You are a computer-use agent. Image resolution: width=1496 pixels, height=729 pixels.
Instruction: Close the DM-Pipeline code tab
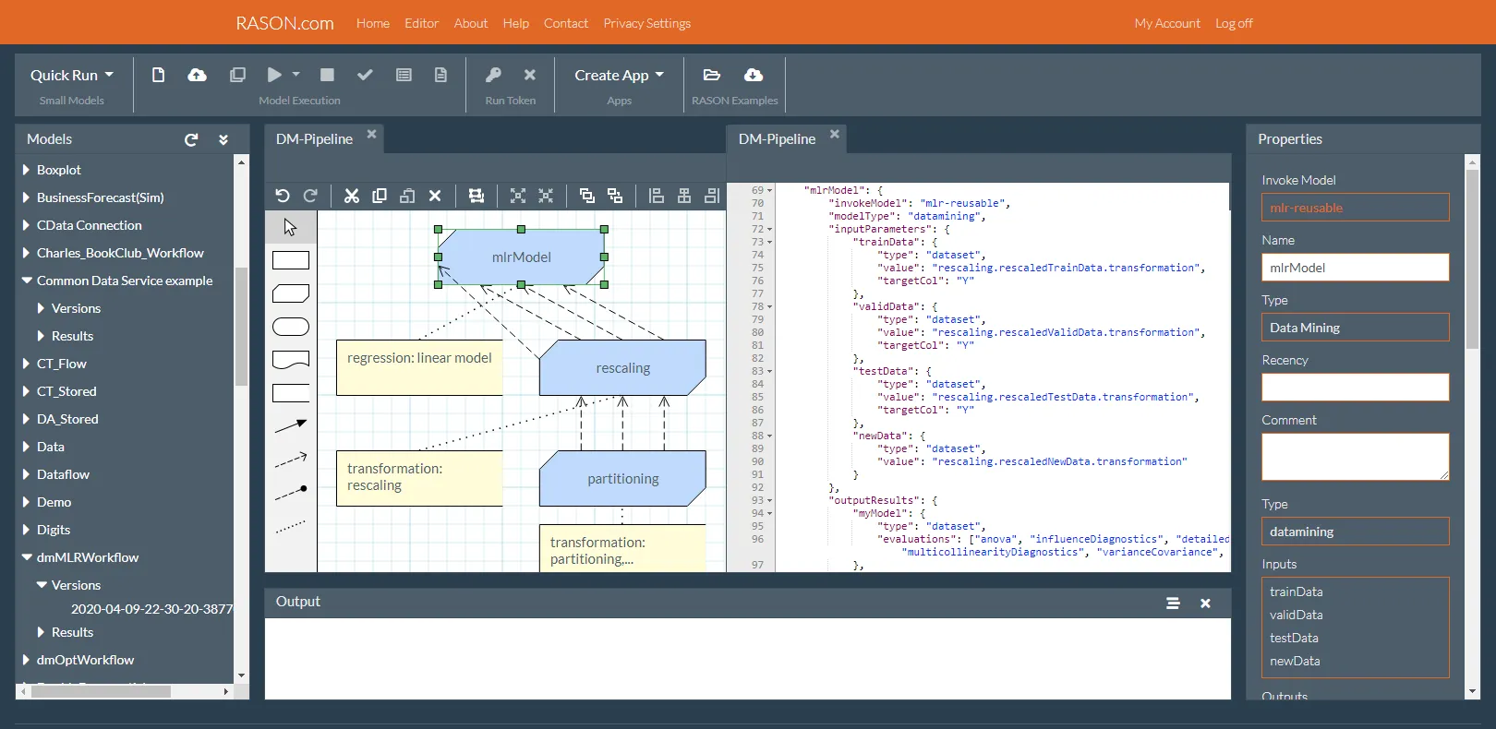(835, 135)
